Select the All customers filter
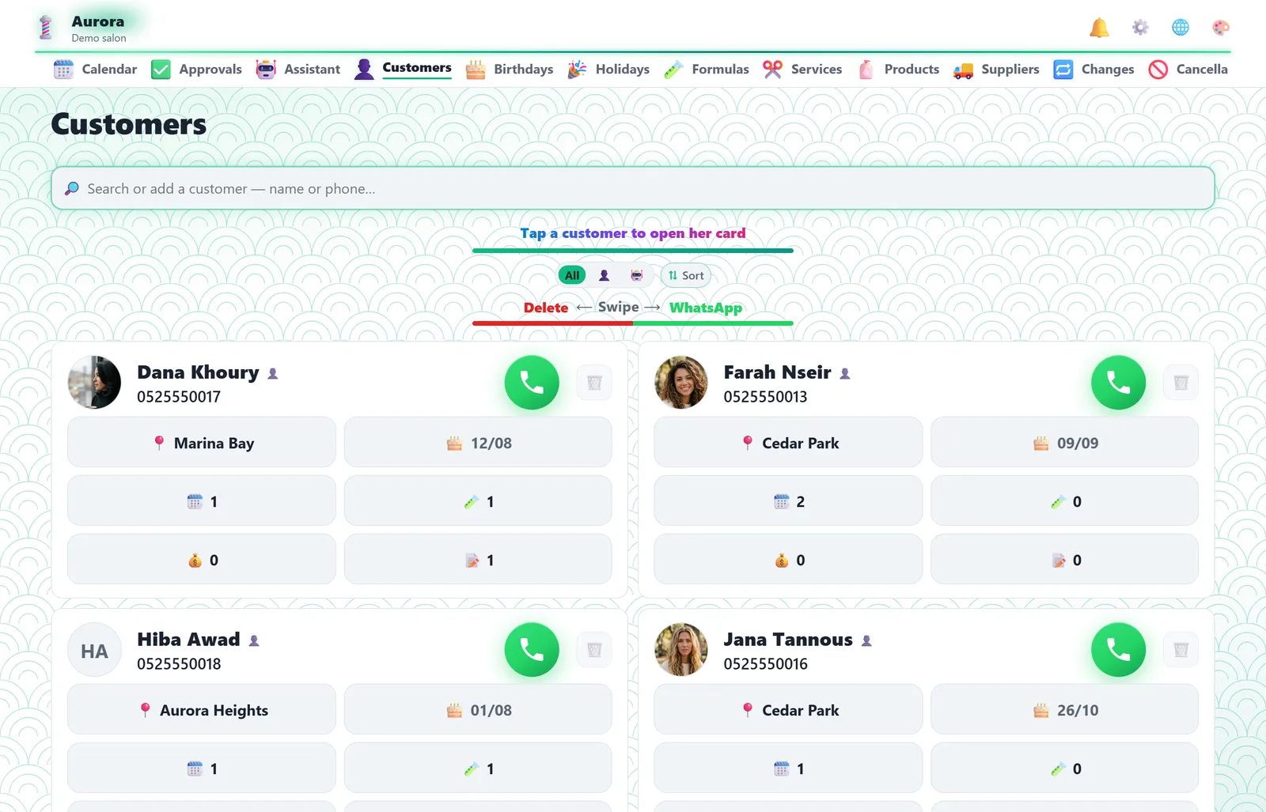1266x812 pixels. (x=572, y=275)
